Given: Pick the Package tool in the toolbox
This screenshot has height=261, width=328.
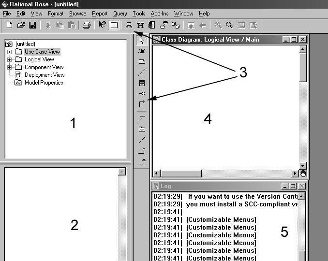Looking at the screenshot, I should tap(142, 130).
